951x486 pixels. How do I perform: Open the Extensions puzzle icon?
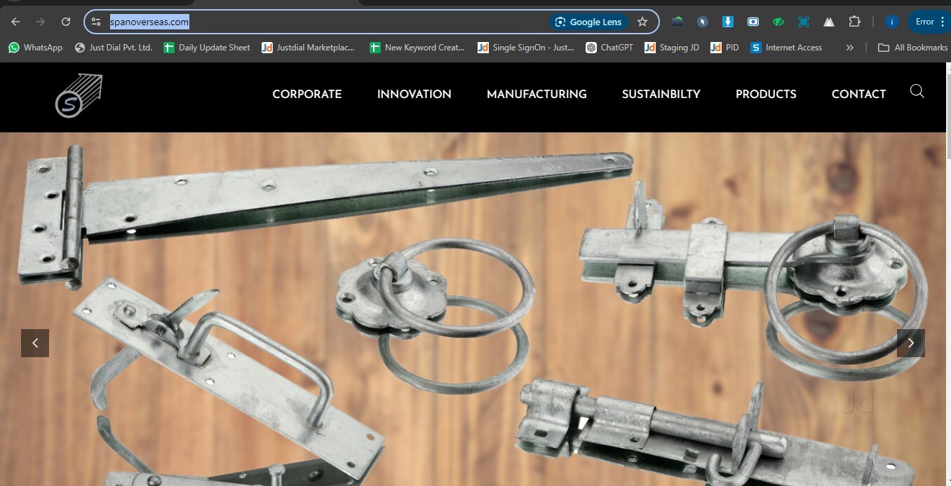click(854, 22)
